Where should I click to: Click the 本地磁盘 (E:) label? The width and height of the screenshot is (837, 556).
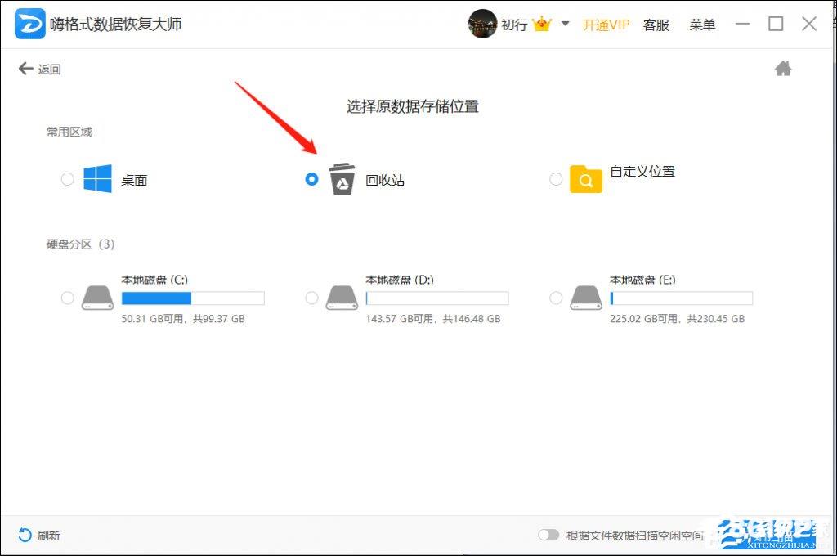pyautogui.click(x=642, y=280)
